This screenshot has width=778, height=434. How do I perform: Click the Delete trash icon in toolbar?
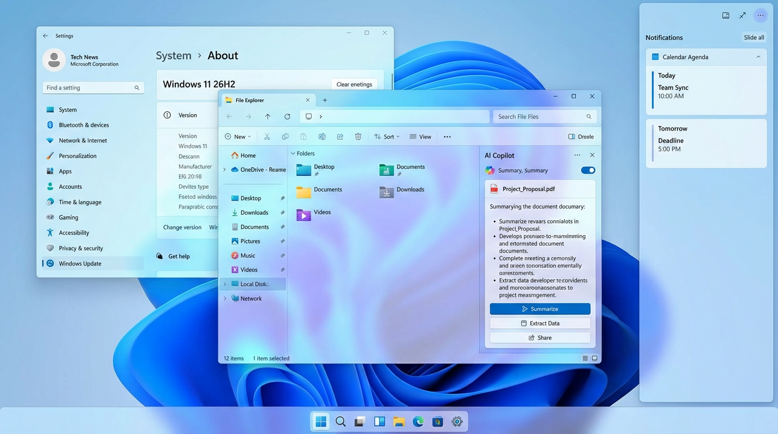click(358, 137)
